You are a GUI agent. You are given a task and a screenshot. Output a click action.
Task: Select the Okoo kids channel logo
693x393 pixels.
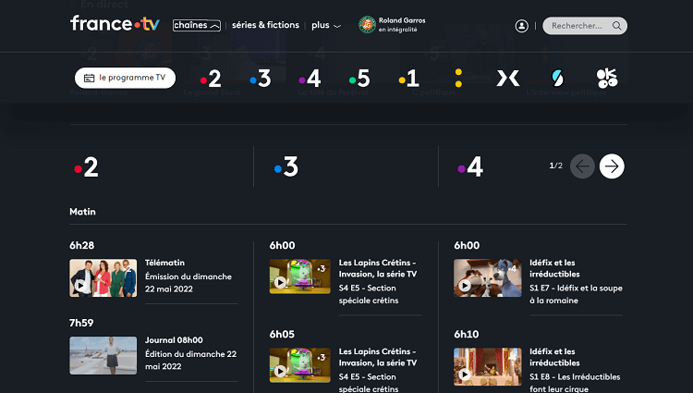pyautogui.click(x=607, y=79)
